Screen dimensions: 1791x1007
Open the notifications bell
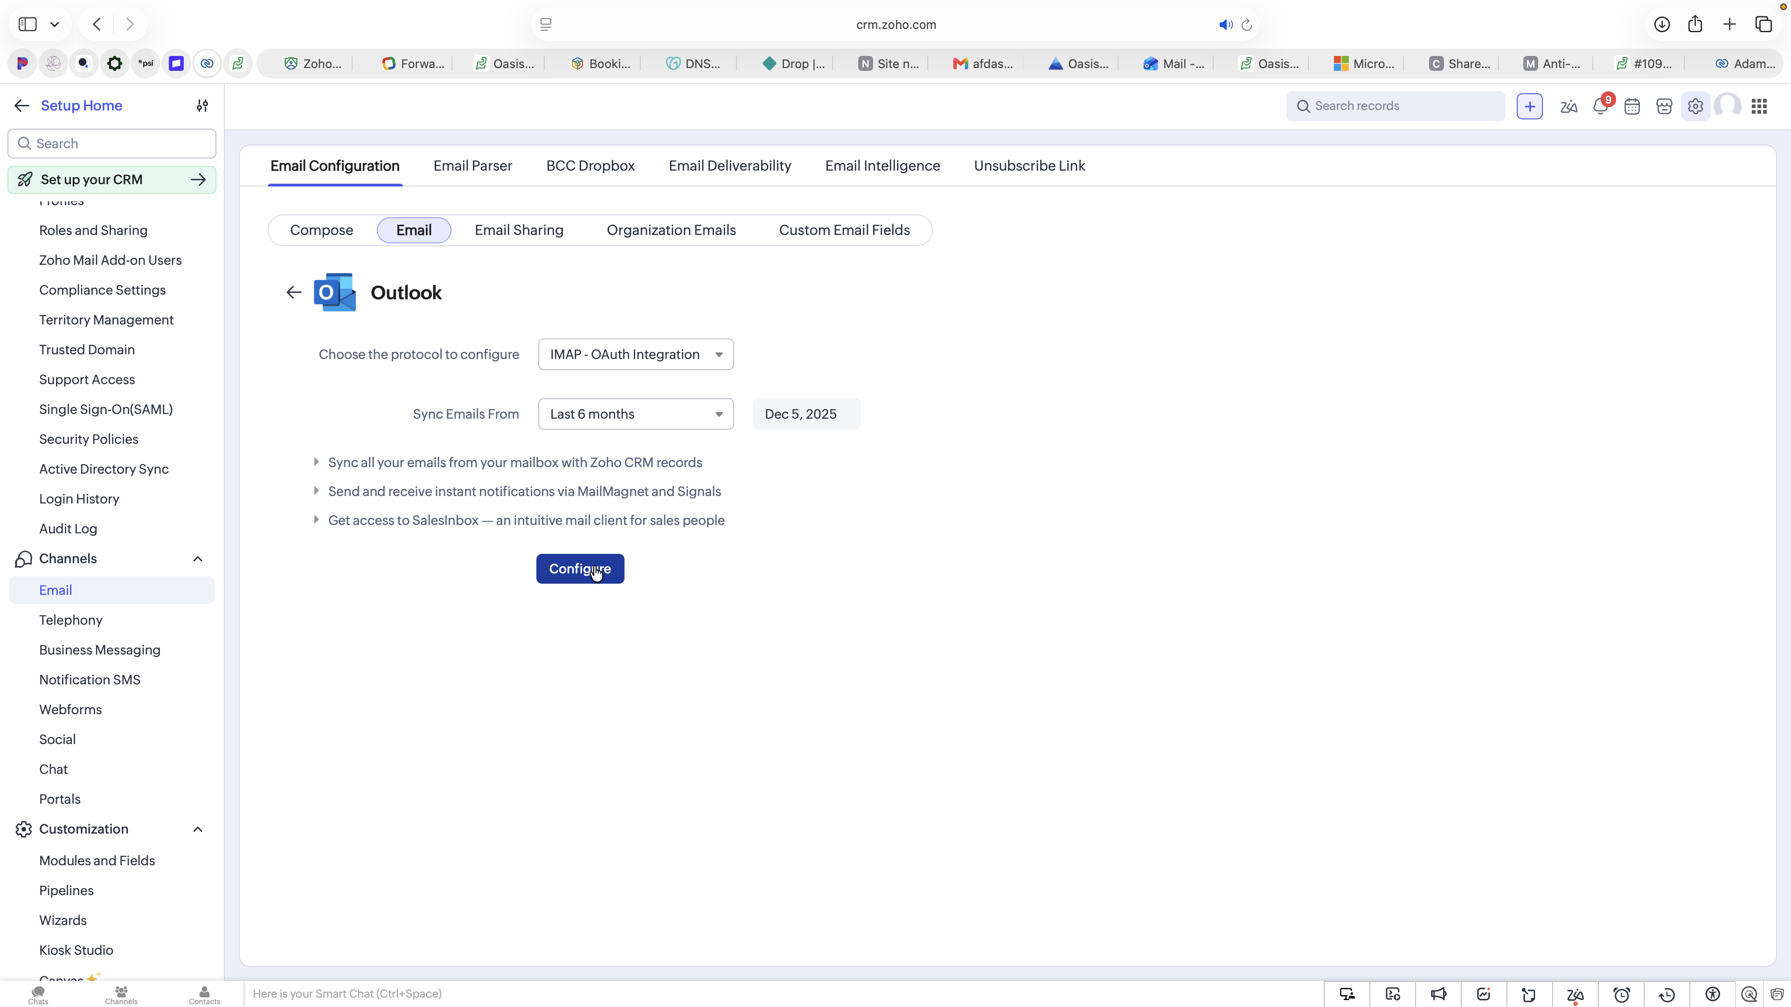(1601, 106)
